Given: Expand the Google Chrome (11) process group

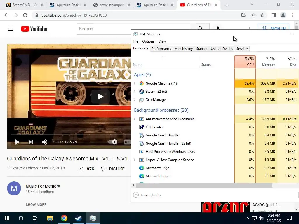Looking at the screenshot, I should [134, 83].
